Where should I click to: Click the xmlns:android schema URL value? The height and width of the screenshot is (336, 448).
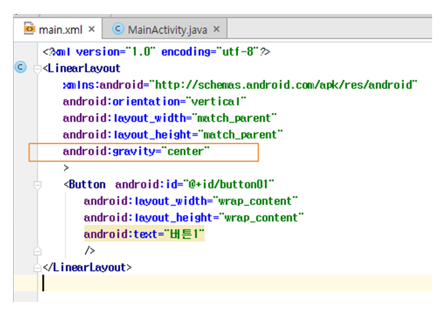[286, 85]
